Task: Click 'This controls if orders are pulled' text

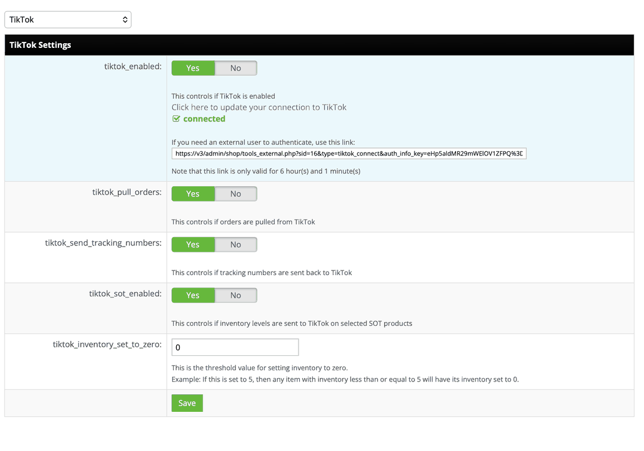Action: (x=243, y=222)
